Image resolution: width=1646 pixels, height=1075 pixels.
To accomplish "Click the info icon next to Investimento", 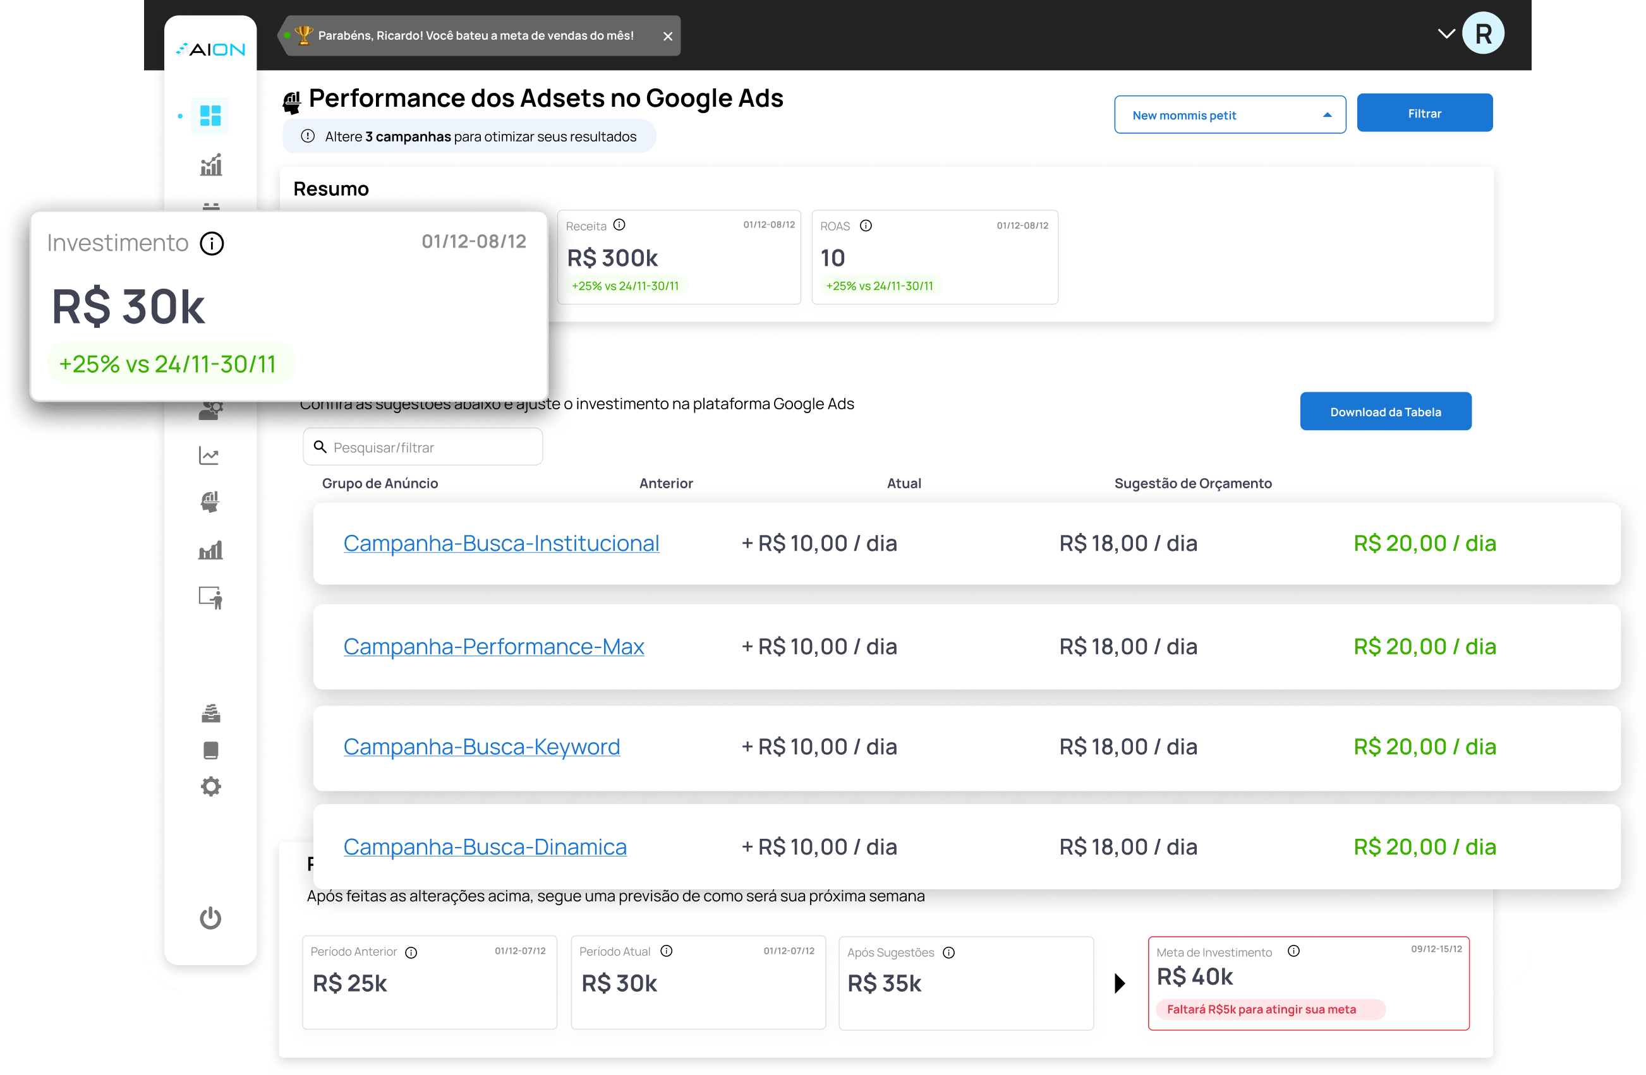I will pos(212,243).
